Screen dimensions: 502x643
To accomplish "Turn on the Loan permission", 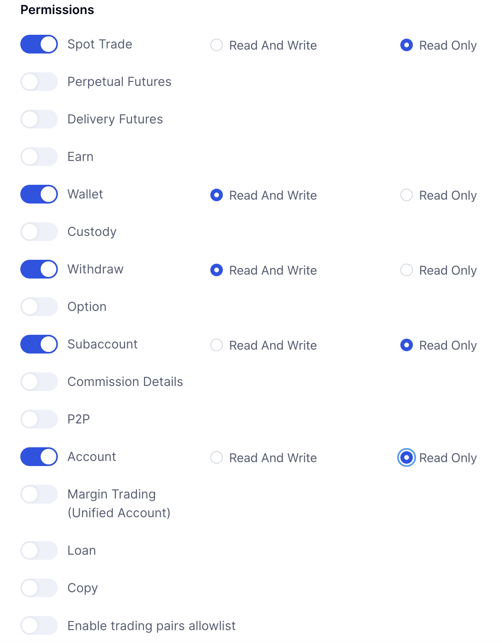I will pos(39,550).
